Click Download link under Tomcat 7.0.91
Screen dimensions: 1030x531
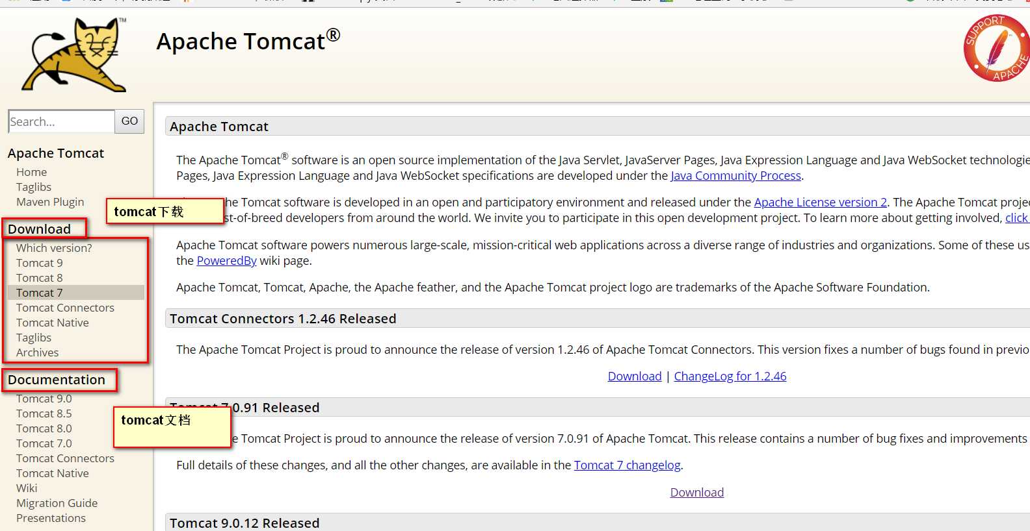[697, 493]
